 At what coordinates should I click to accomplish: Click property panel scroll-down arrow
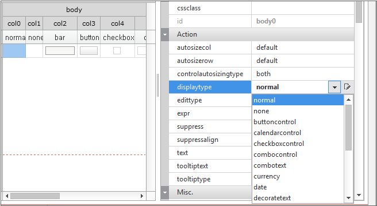359,195
